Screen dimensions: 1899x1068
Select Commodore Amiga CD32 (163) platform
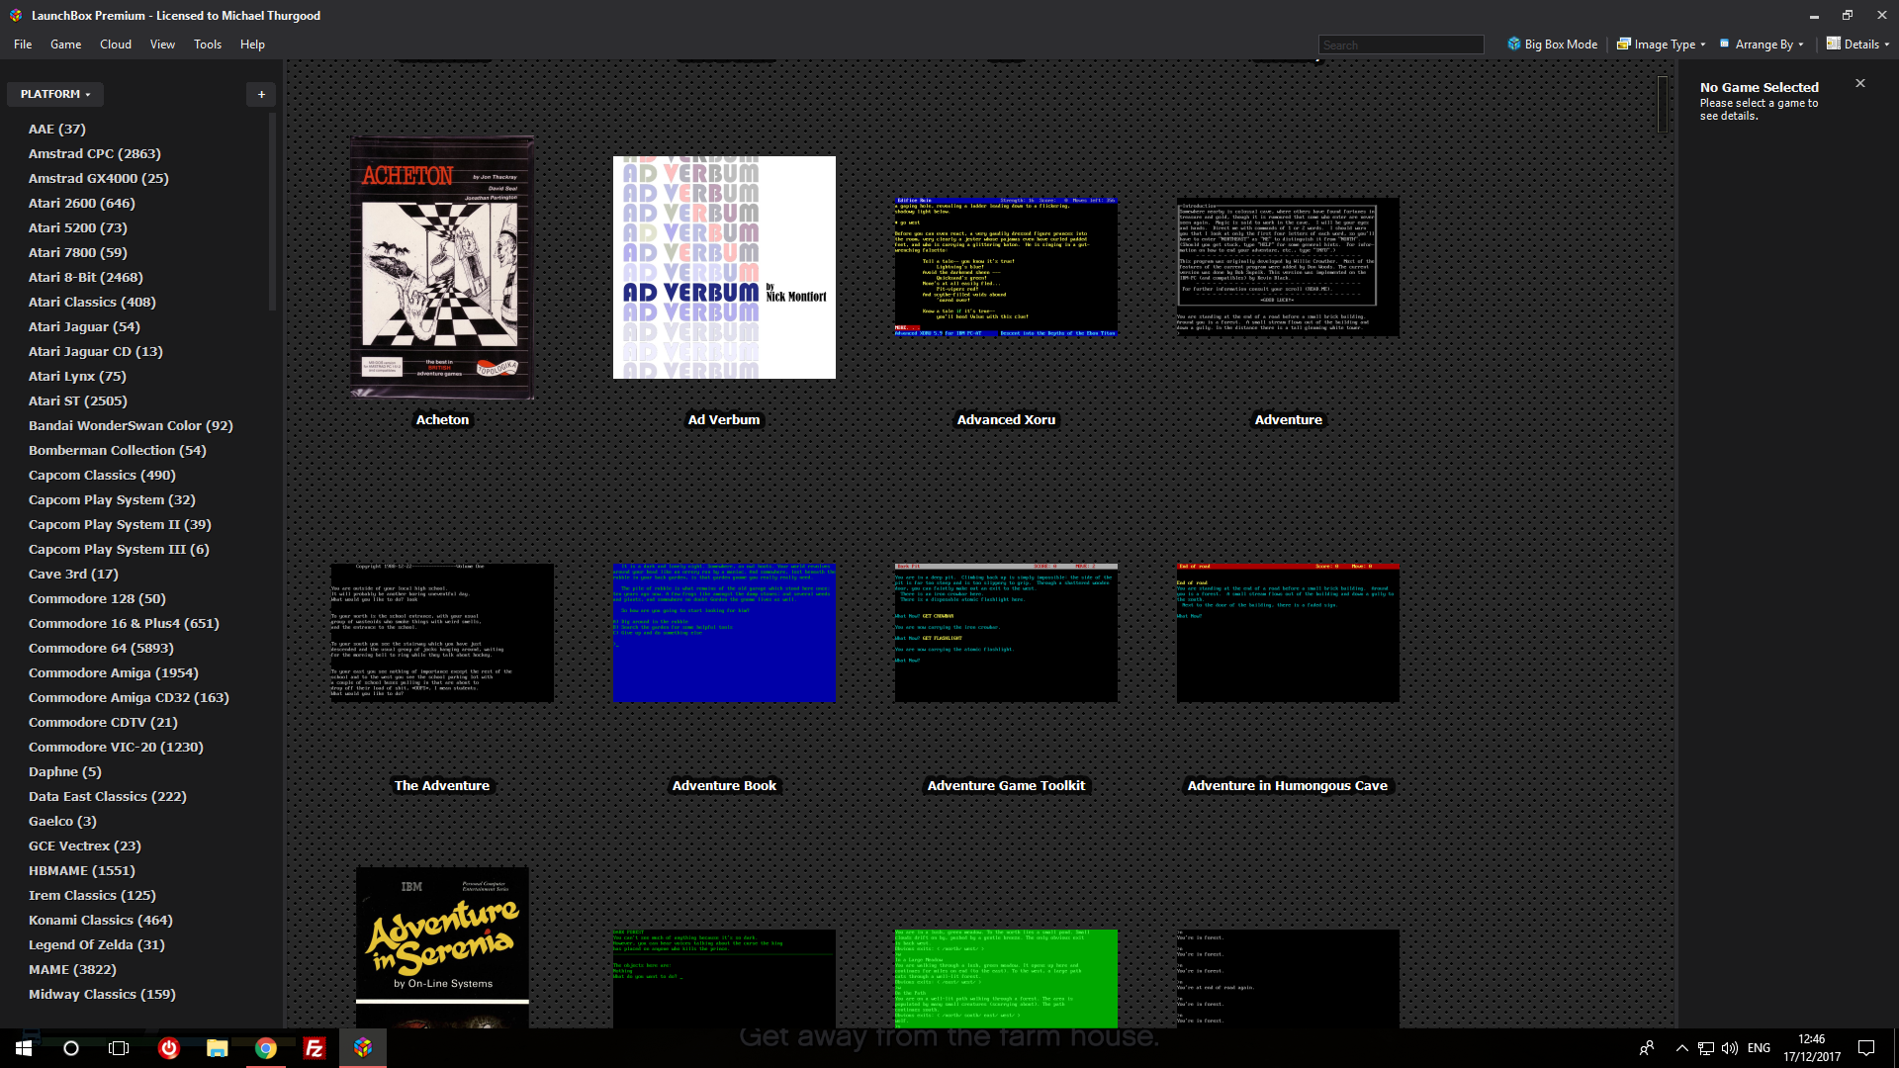tap(129, 697)
